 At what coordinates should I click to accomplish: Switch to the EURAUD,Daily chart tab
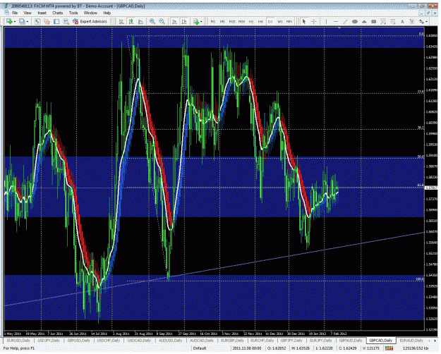click(x=411, y=341)
